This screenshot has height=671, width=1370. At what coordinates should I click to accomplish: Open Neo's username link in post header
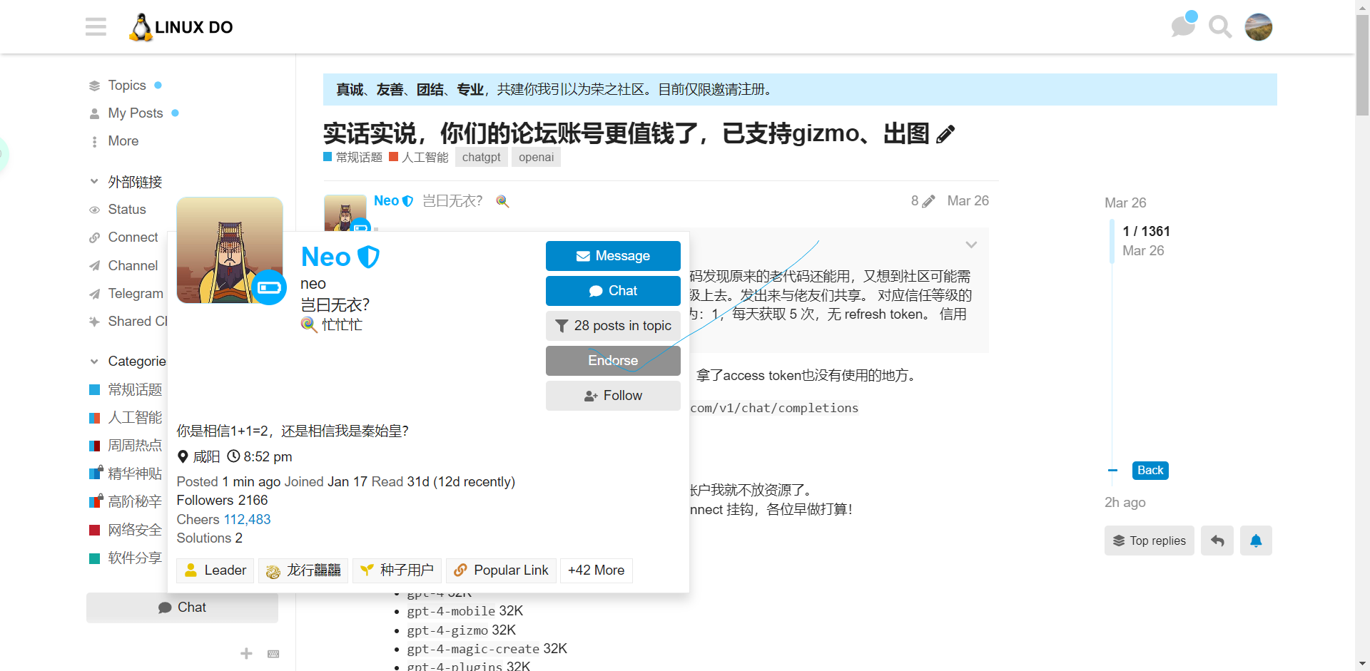point(386,201)
